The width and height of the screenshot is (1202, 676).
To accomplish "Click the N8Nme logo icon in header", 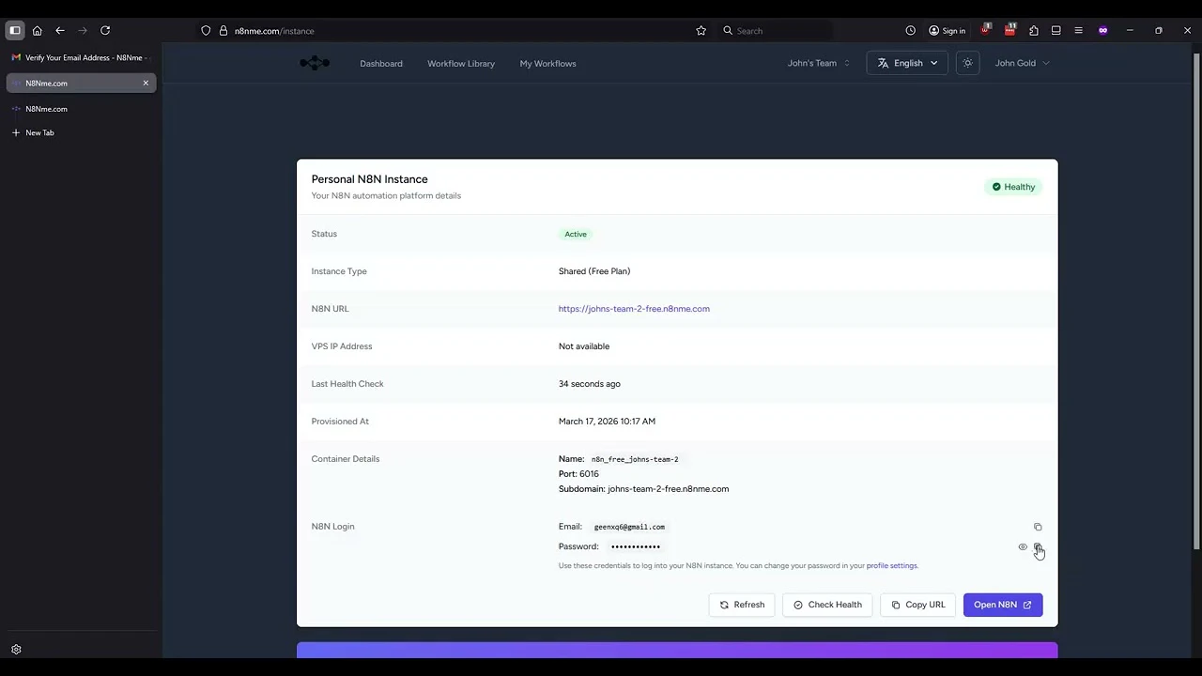I will click(x=315, y=63).
